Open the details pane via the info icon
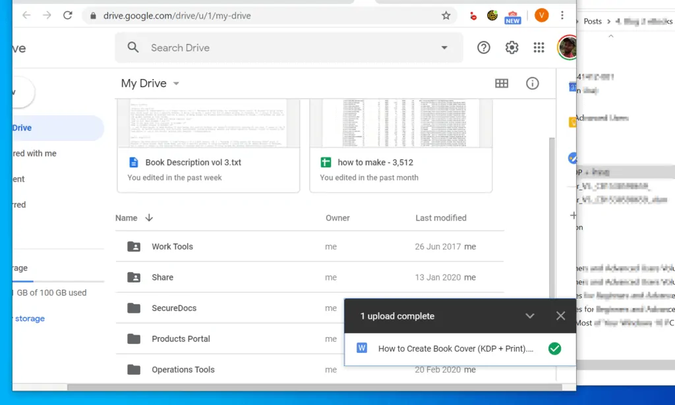This screenshot has height=405, width=675. (533, 83)
